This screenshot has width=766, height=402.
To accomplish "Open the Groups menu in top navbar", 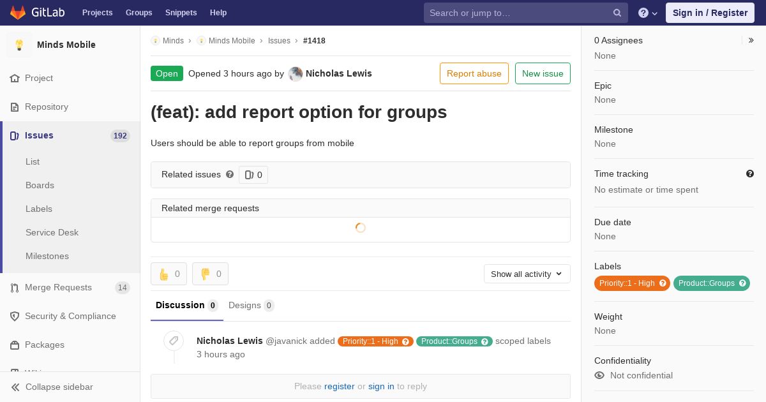I will 139,13.
